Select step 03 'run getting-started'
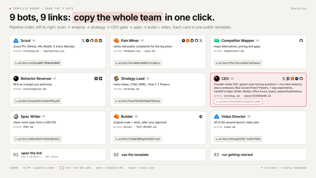The width and height of the screenshot is (316, 178). tap(258, 155)
